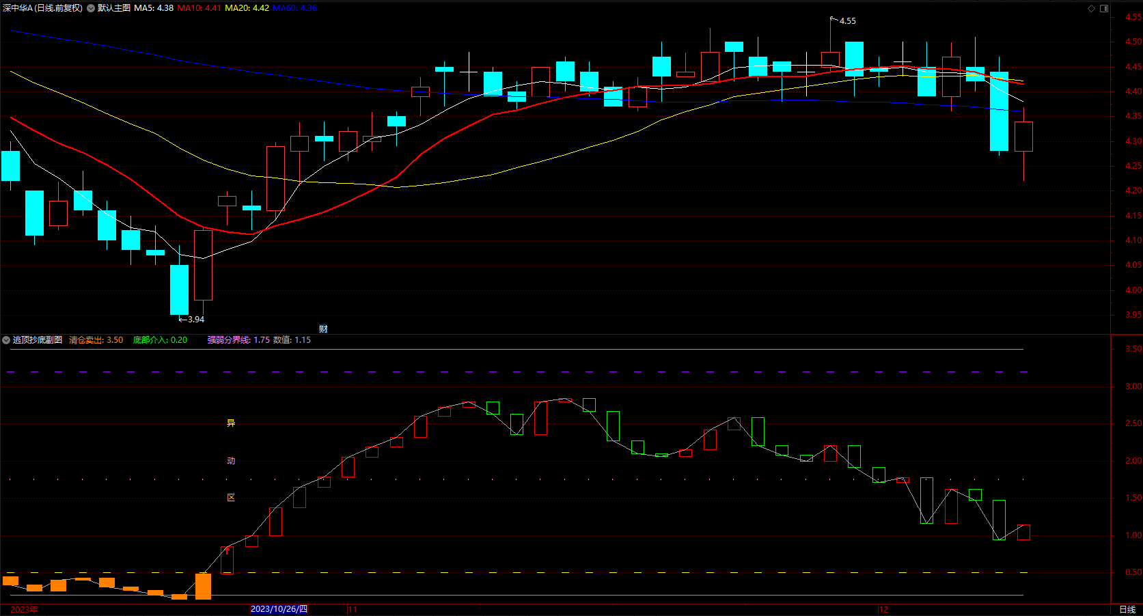This screenshot has width=1143, height=616.
Task: Click the 2023年 year label on the time axis
Action: point(24,609)
